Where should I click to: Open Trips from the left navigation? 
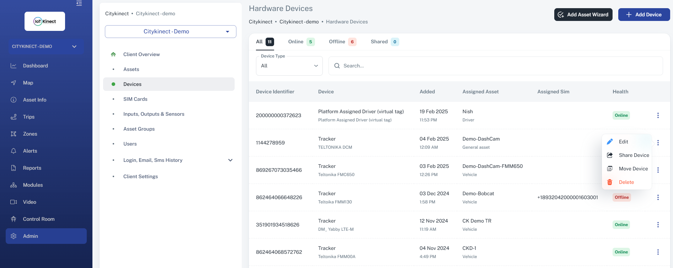coord(28,117)
